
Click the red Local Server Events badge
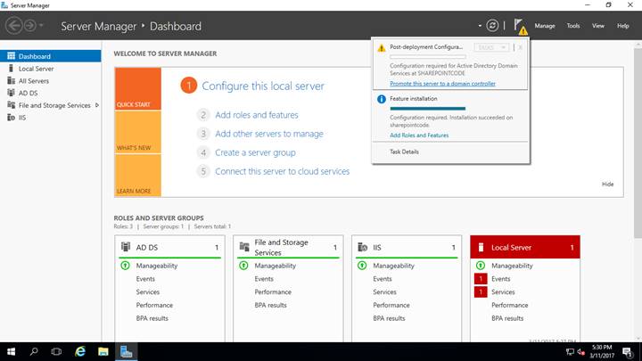[480, 279]
